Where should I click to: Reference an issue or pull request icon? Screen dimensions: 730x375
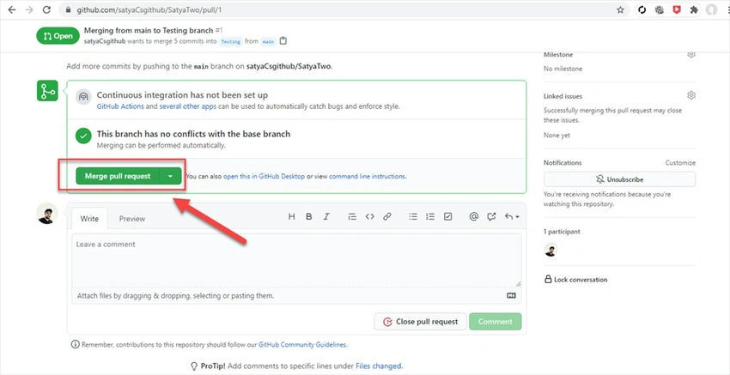coord(491,216)
